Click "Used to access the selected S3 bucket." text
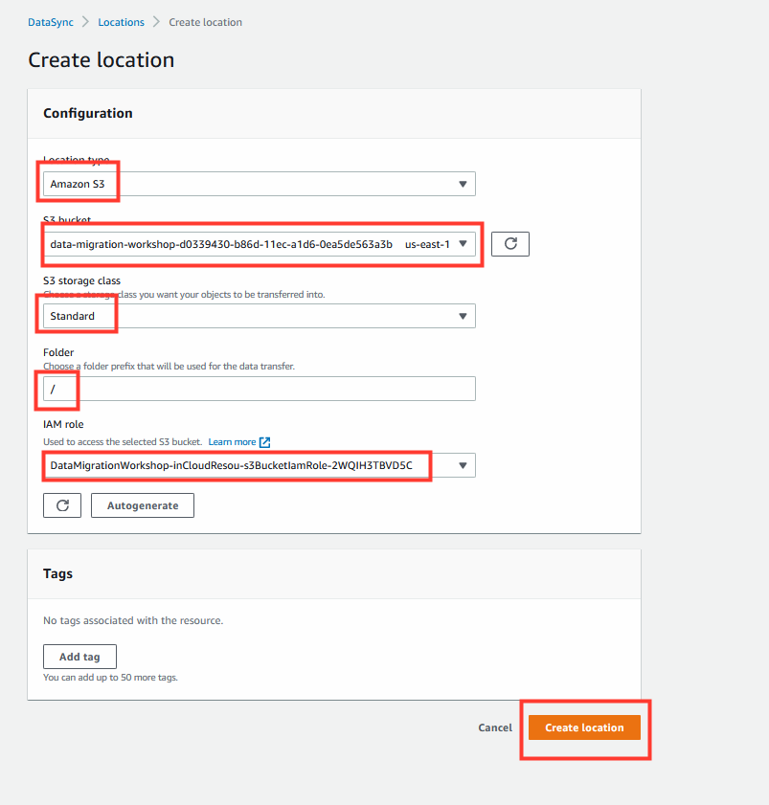This screenshot has height=805, width=769. click(123, 441)
